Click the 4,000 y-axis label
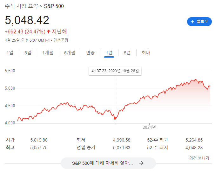 (x=10, y=123)
